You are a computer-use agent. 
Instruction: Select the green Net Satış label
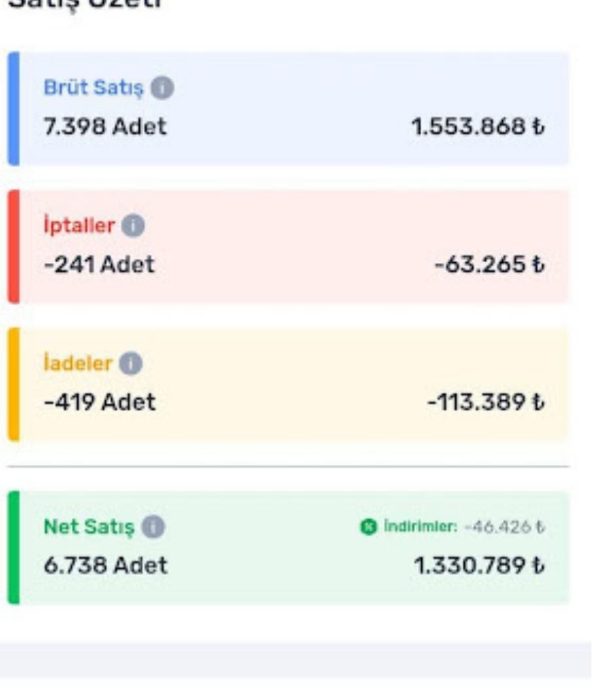tap(89, 528)
